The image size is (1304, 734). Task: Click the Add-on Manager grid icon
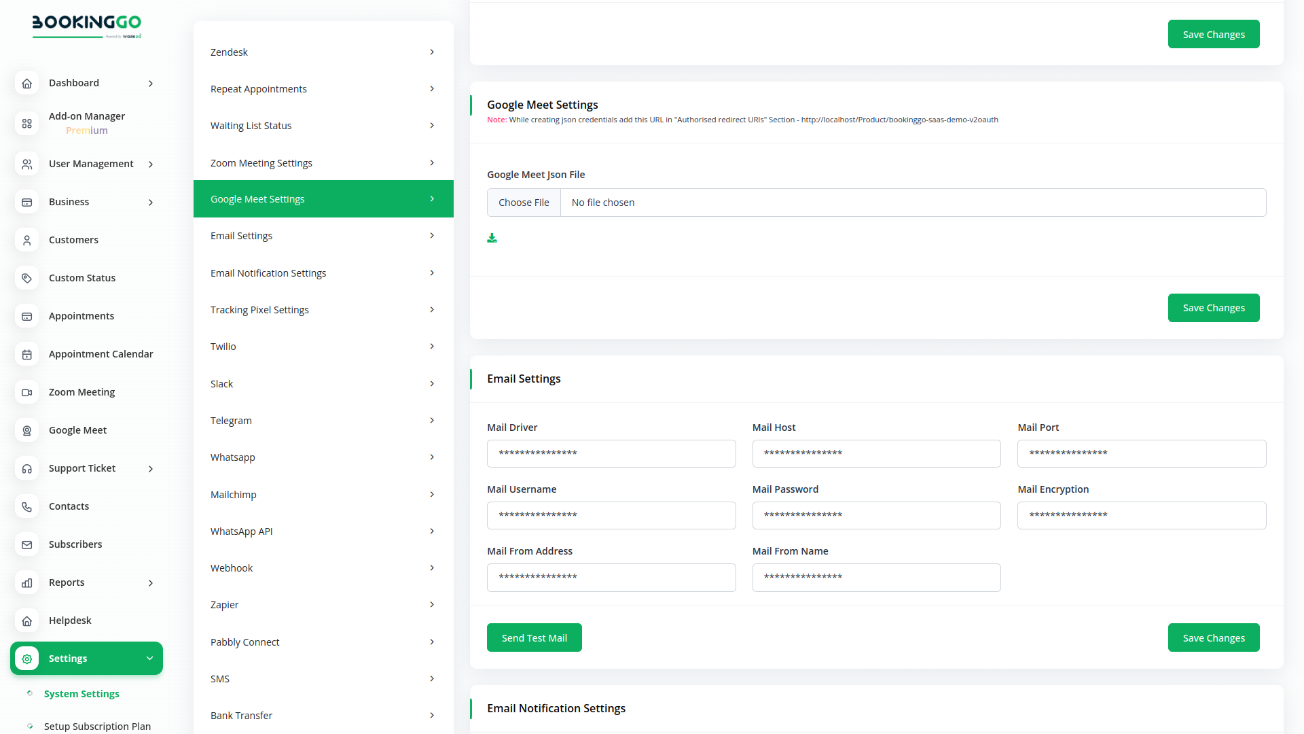pos(26,123)
